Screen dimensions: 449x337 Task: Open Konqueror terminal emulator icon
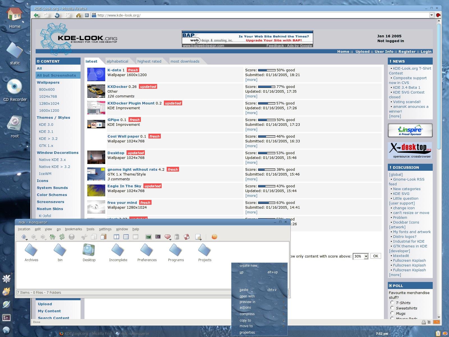pyautogui.click(x=148, y=237)
